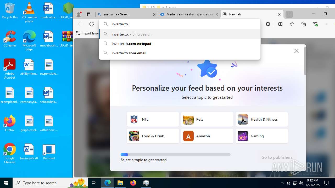This screenshot has width=335, height=188.
Task: Select the Gaming topic
Action: (x=262, y=136)
